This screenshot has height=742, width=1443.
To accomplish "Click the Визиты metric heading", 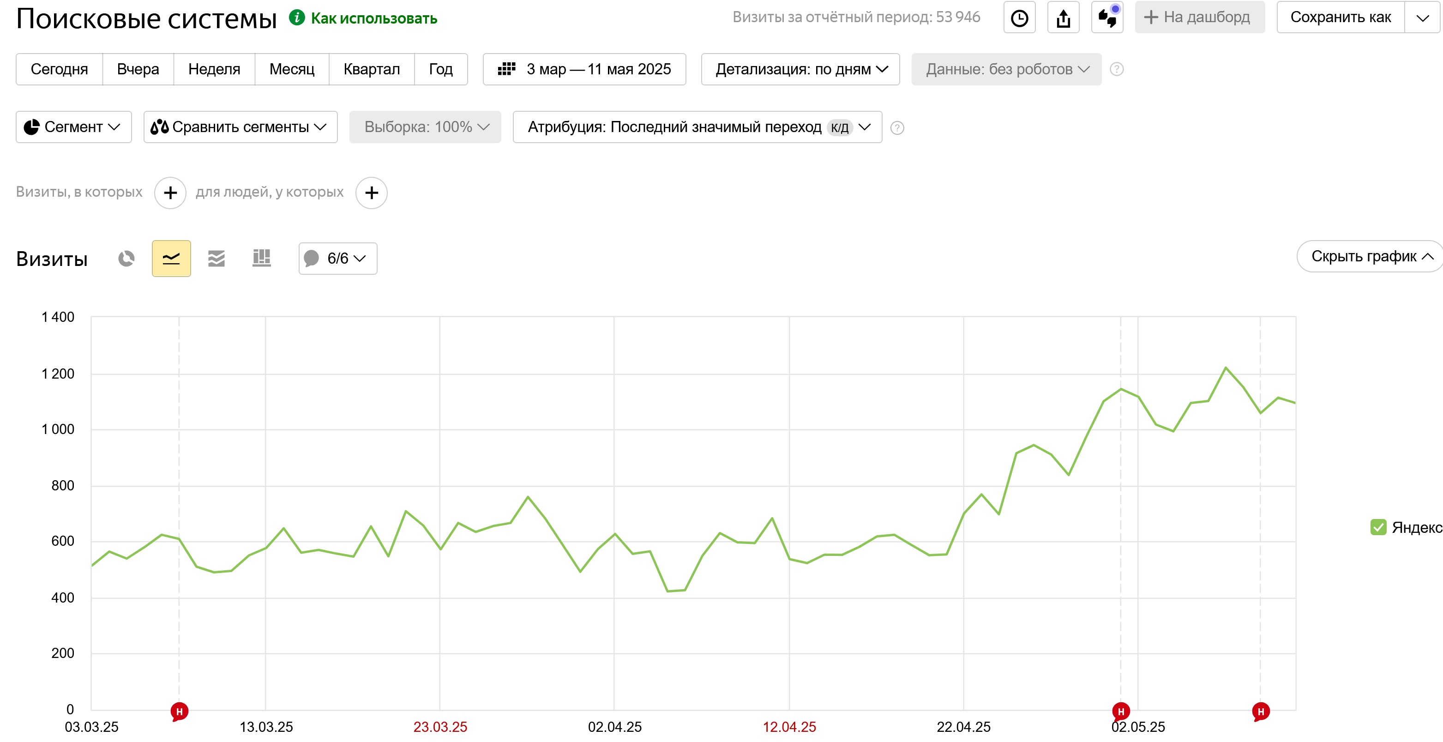I will pos(52,259).
